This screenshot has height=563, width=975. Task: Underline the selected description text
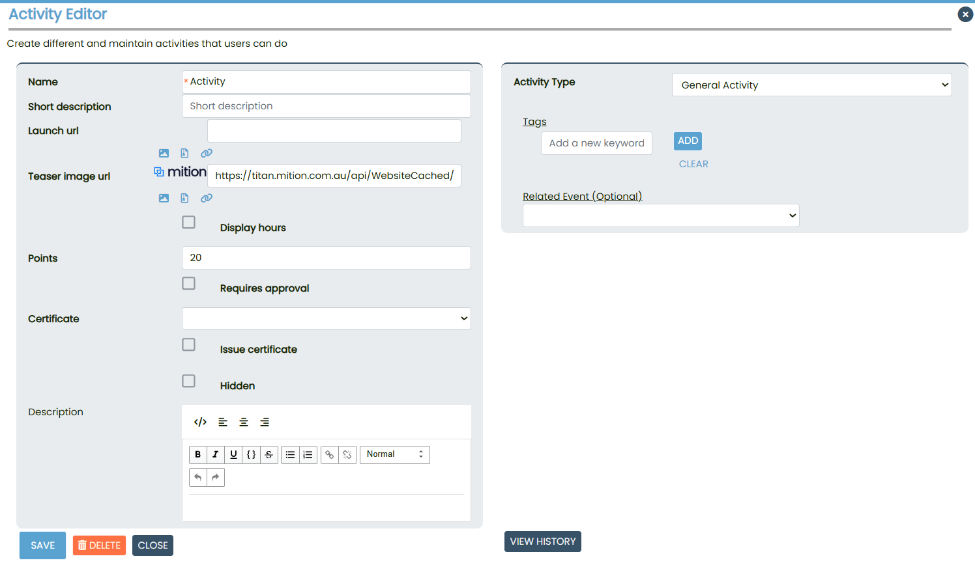click(233, 455)
